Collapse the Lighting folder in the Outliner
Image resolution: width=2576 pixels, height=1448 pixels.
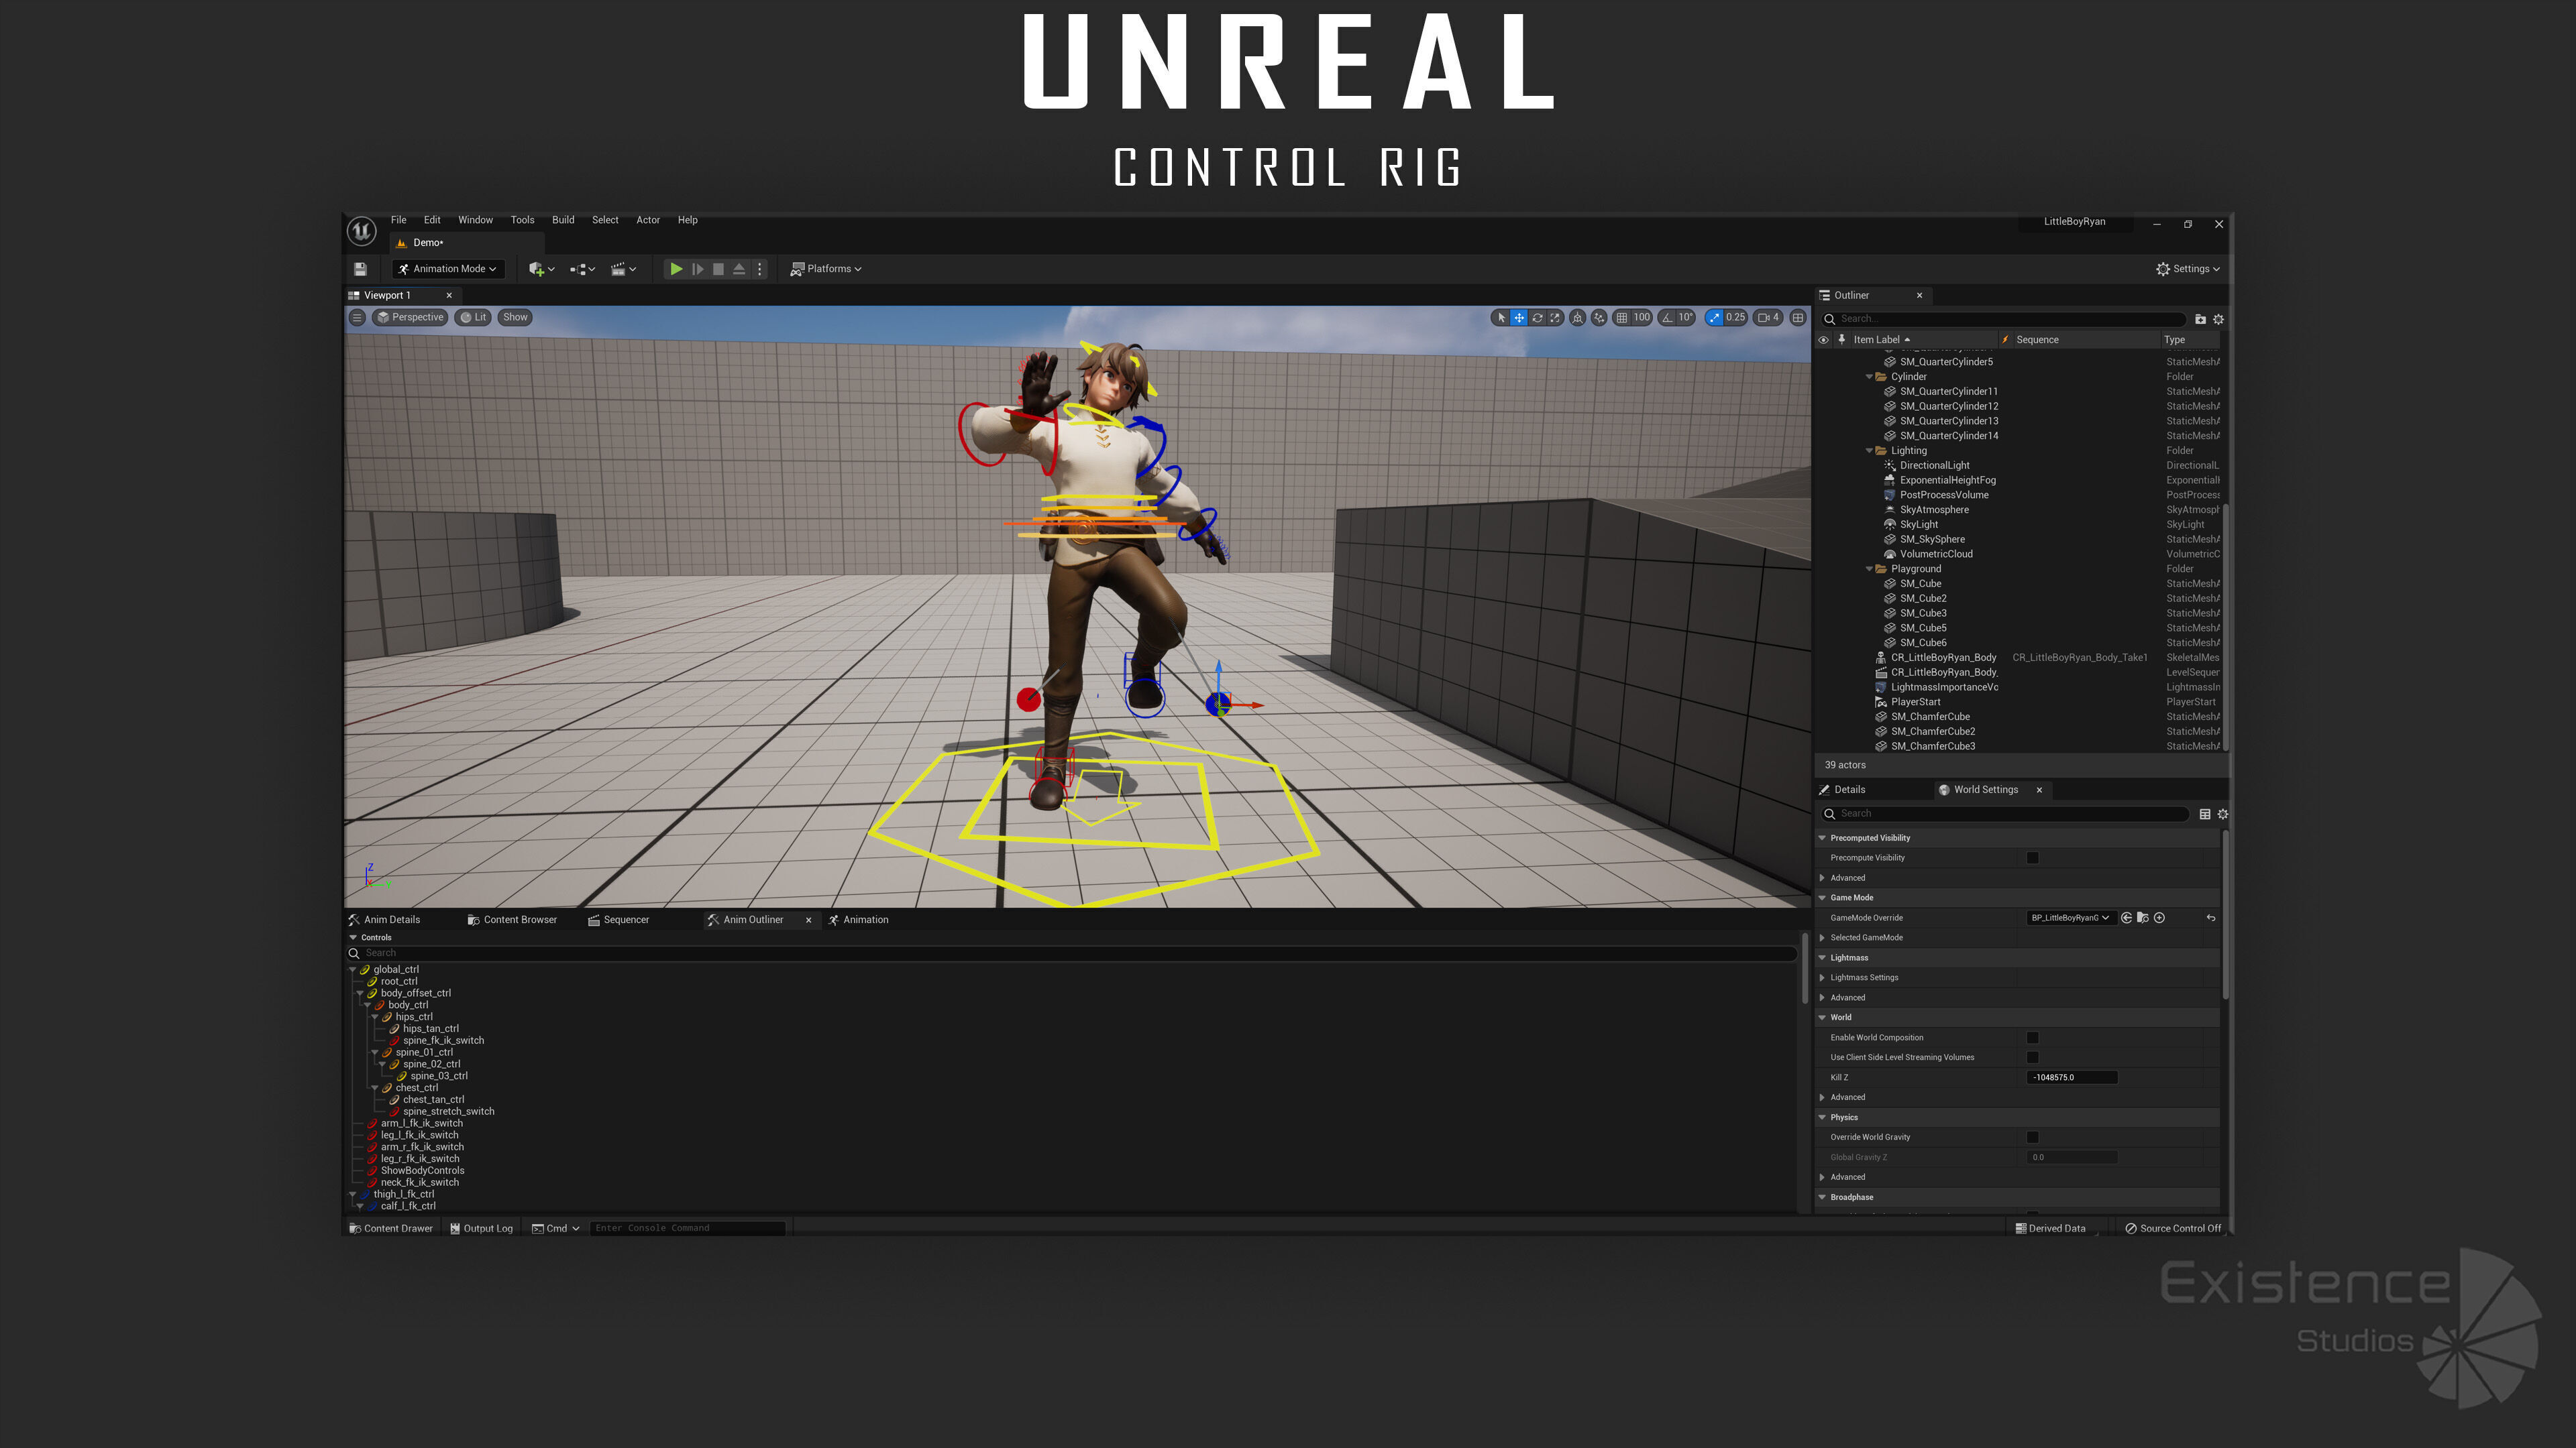(1869, 450)
